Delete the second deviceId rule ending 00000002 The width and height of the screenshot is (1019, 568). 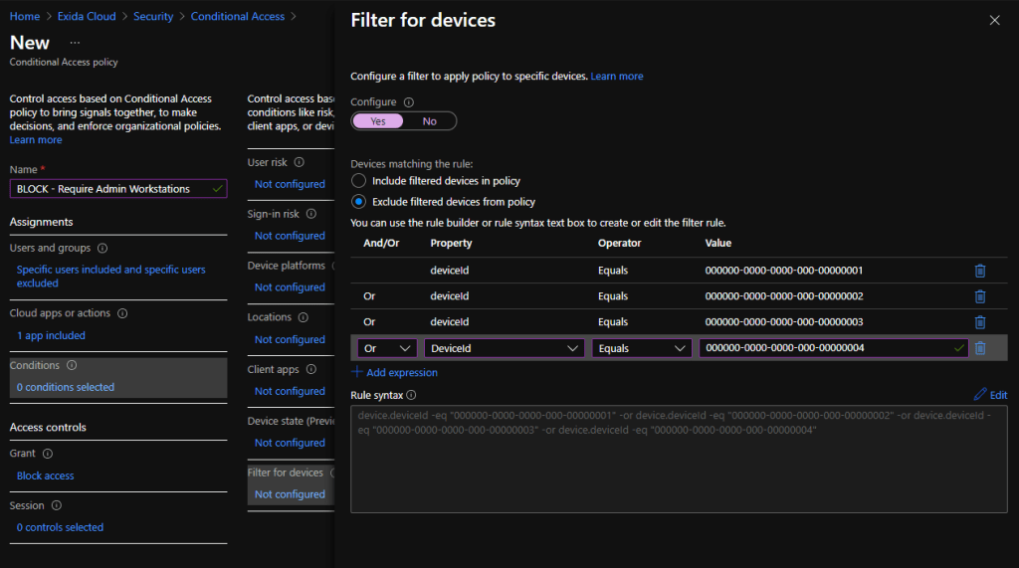point(979,296)
